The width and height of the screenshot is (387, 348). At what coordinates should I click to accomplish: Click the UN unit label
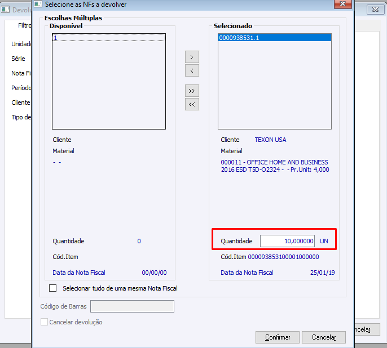324,241
